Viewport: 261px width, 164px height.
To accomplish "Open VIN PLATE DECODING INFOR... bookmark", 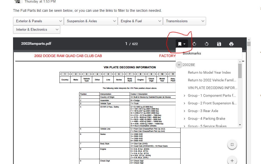I will pyautogui.click(x=212, y=88).
